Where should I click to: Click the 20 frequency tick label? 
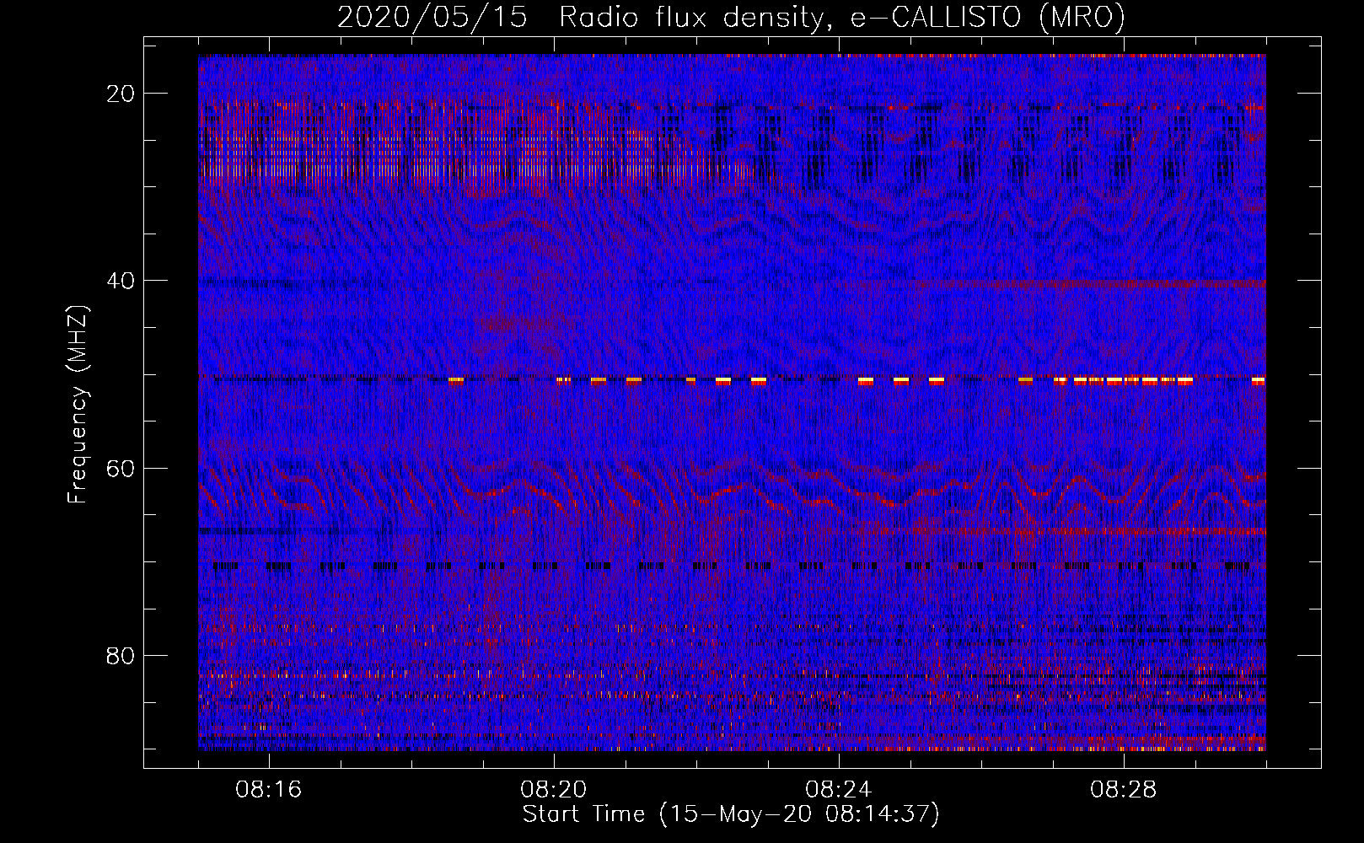click(121, 94)
